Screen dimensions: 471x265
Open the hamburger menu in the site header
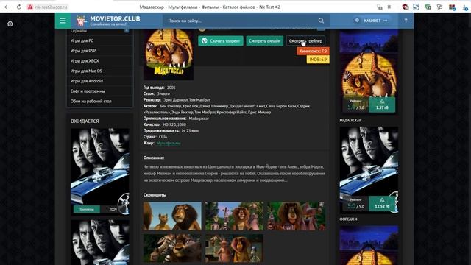coord(63,21)
